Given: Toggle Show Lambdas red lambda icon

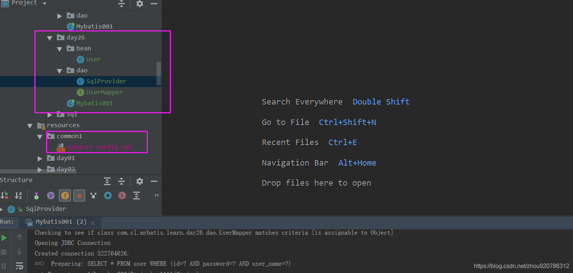Looking at the screenshot, I should tap(122, 196).
